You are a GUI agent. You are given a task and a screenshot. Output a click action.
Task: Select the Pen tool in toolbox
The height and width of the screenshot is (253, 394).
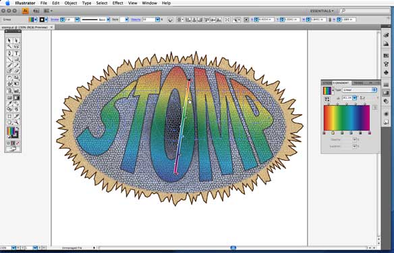(9, 53)
